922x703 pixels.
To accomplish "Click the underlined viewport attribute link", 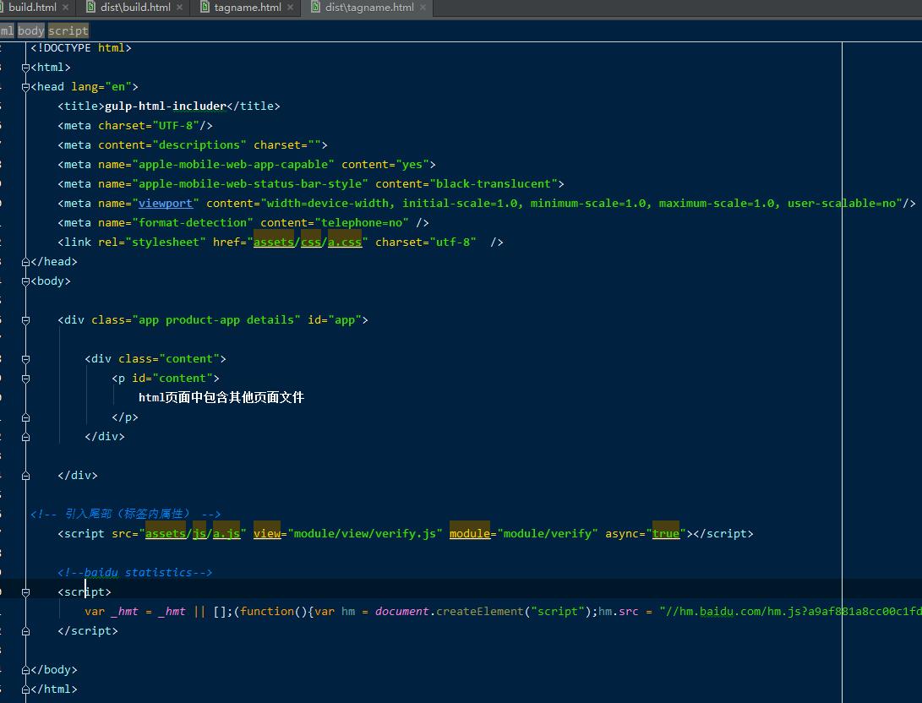I will 166,203.
